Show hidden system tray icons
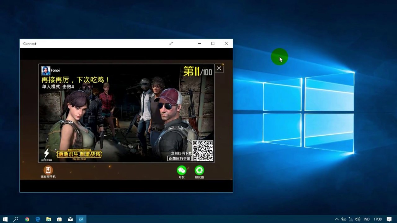Screen dimensions: 397x223 pyautogui.click(x=337, y=219)
